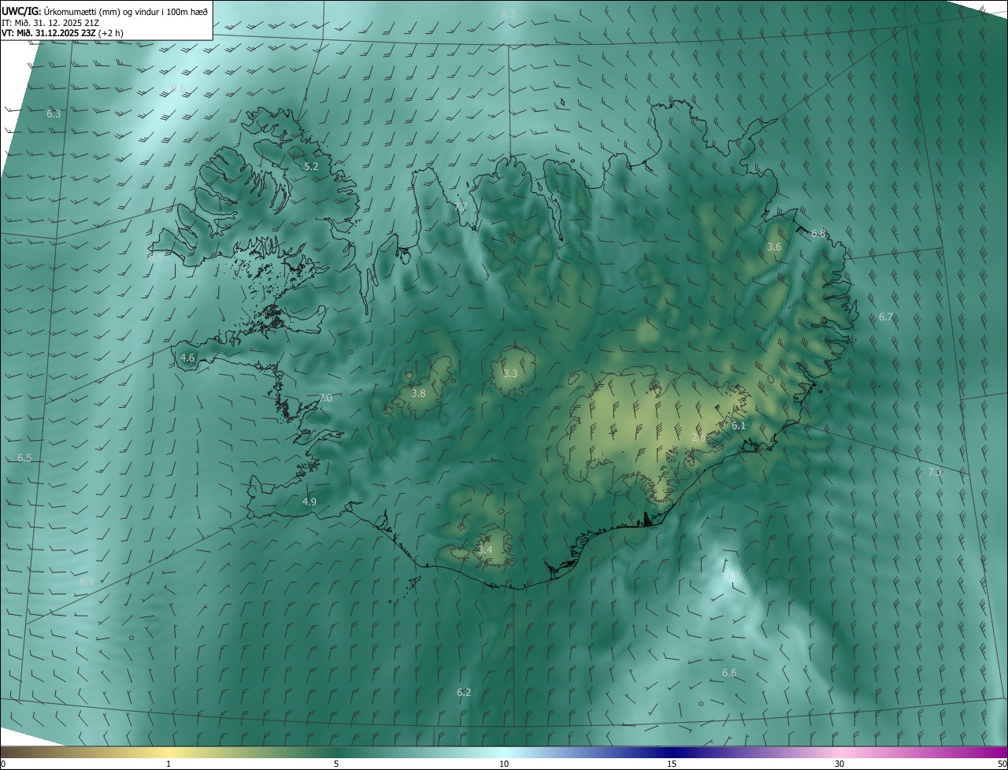
Task: Click the '30' tick on the color scale
Action: pos(839,764)
